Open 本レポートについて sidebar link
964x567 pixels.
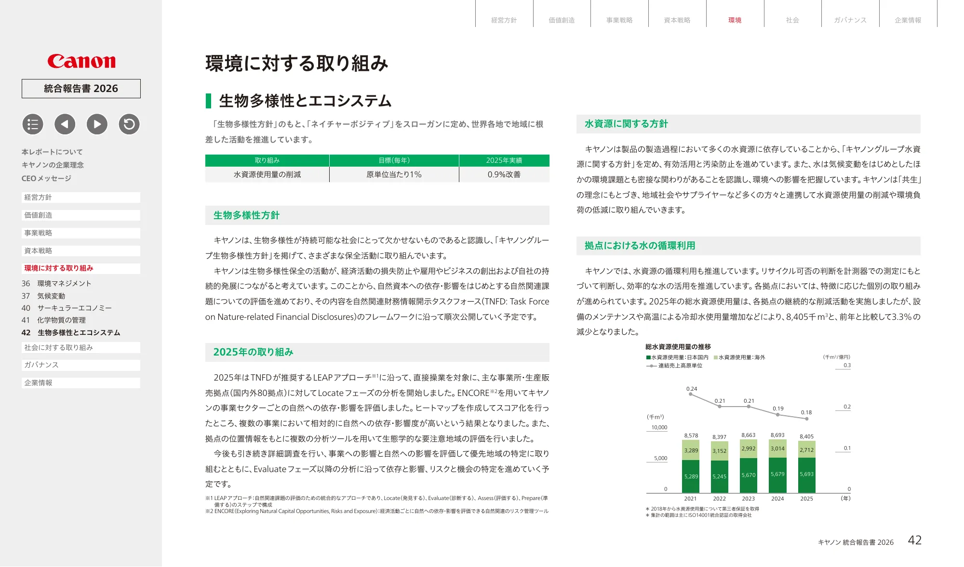coord(52,152)
